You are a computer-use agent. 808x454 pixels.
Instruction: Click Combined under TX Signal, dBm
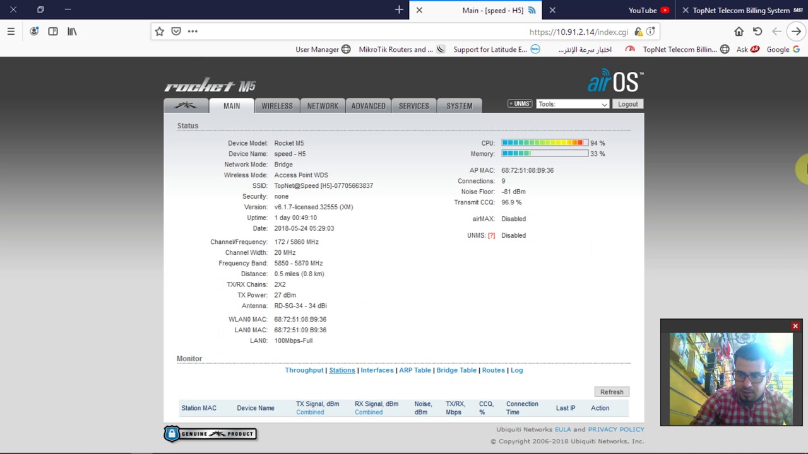click(x=310, y=412)
